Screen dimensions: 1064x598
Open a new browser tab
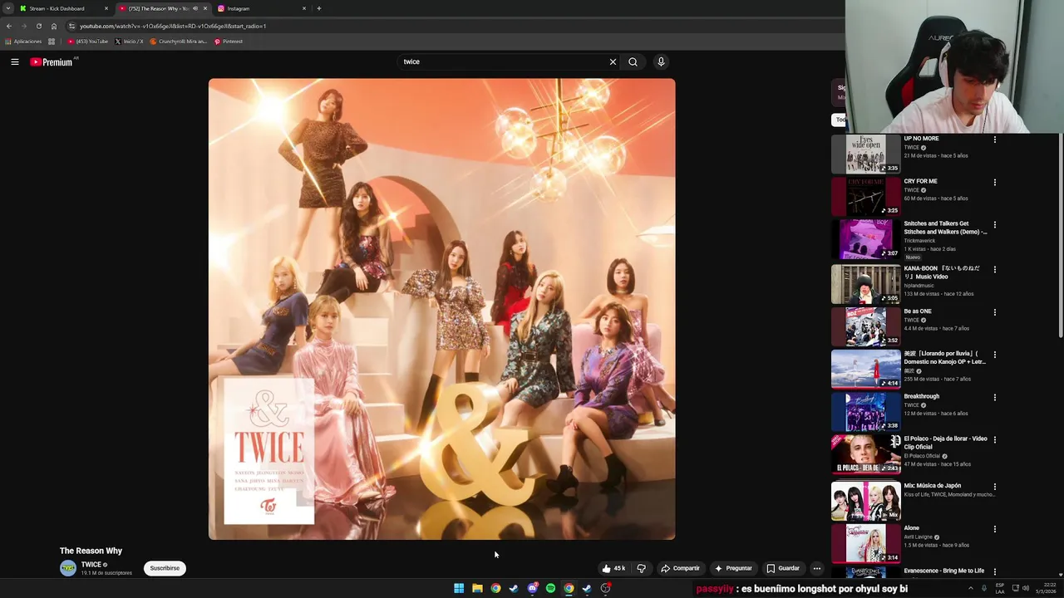point(318,8)
